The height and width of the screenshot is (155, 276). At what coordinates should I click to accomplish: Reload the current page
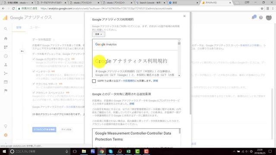point(13,9)
